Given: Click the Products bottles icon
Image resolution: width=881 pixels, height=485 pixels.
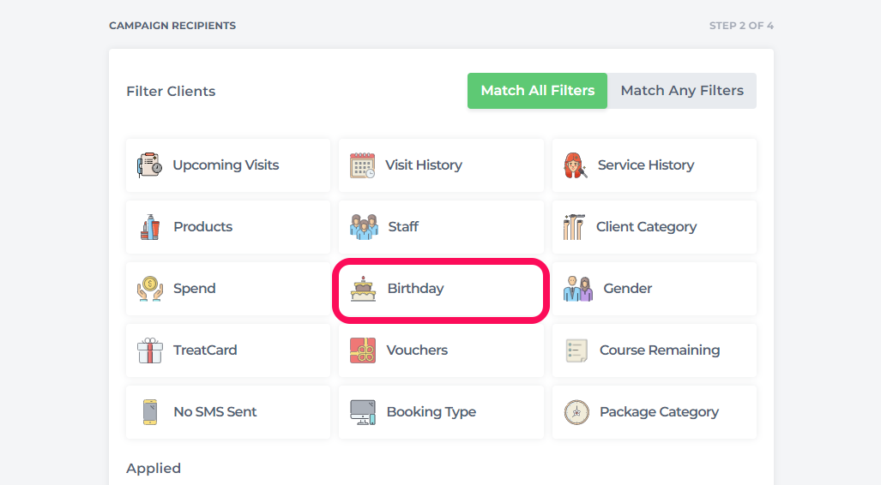Looking at the screenshot, I should [150, 227].
